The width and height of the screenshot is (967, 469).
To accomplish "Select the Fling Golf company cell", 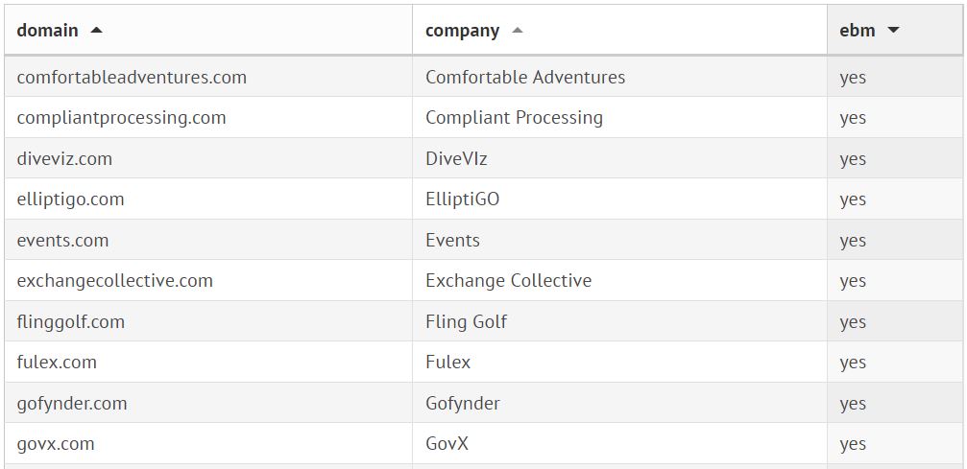I will tap(466, 322).
